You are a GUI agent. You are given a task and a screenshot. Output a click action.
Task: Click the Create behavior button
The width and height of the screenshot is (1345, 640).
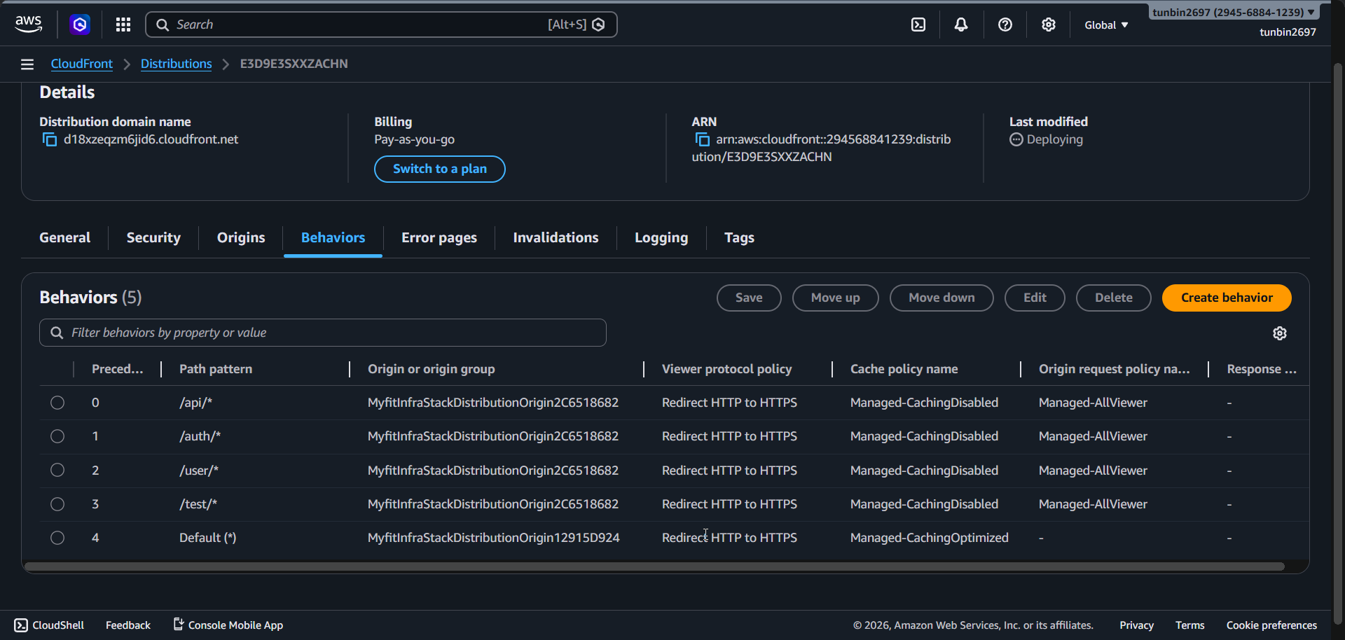1227,298
